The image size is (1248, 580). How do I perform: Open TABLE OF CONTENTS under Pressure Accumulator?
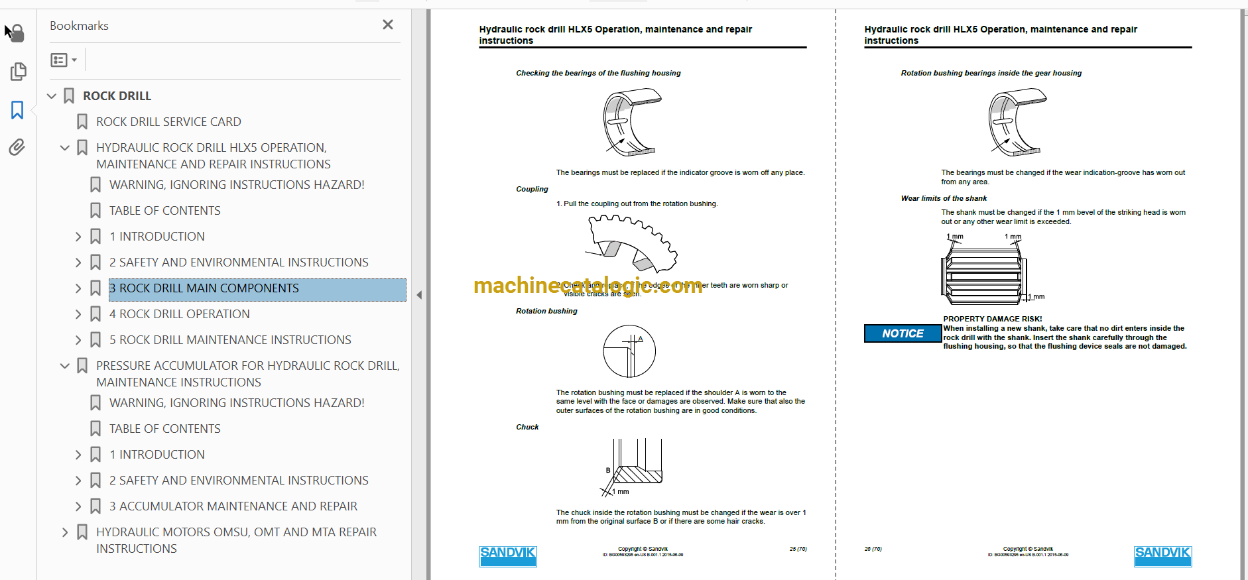tap(164, 429)
